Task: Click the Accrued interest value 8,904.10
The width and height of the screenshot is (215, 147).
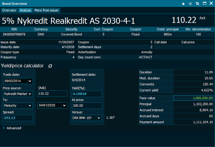Action: 206,110
